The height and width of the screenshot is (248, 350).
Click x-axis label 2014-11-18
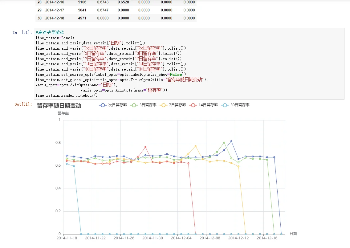(67, 238)
